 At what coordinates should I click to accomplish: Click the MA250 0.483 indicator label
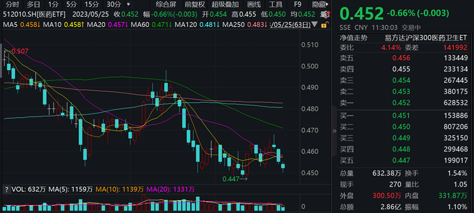coord(245,25)
